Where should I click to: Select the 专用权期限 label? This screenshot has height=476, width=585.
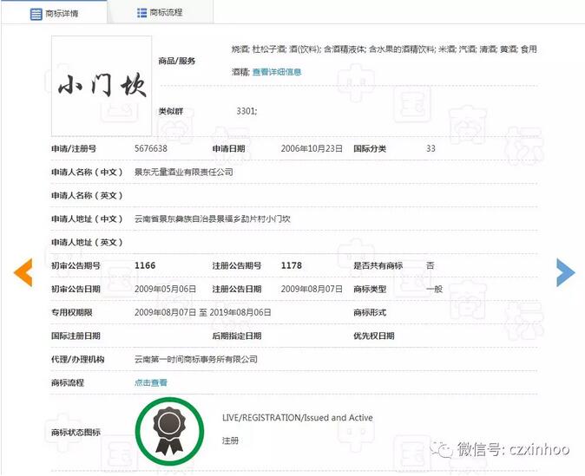pos(72,312)
